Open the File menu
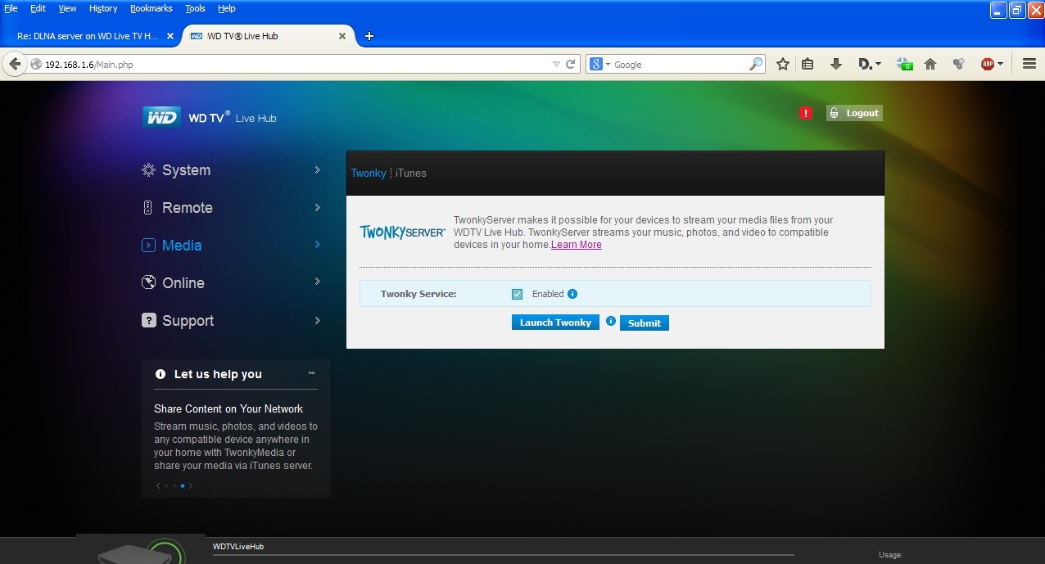This screenshot has width=1045, height=564. click(x=11, y=8)
